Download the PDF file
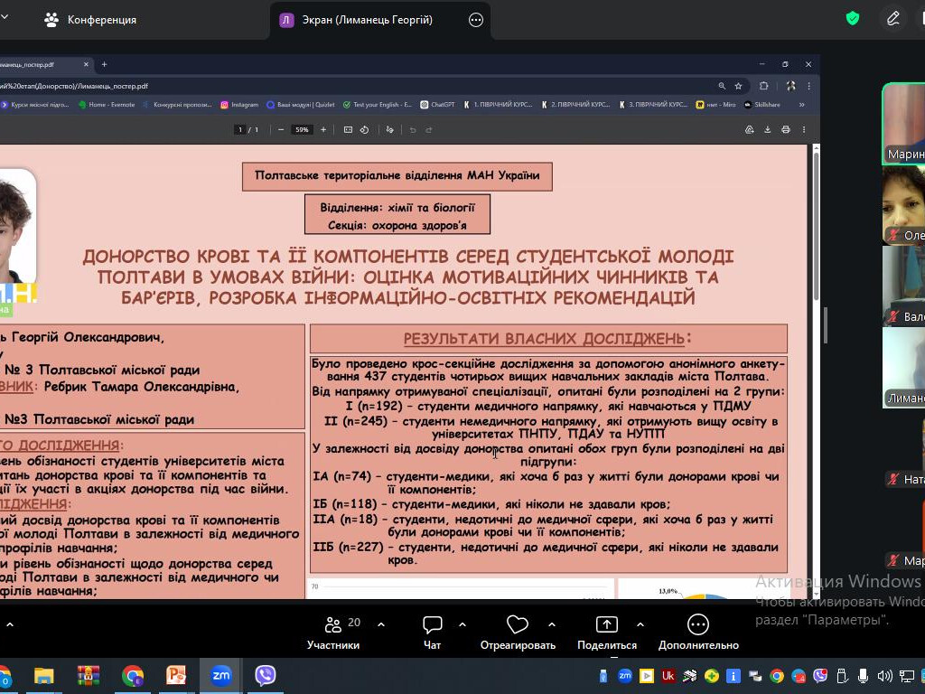 pyautogui.click(x=768, y=130)
